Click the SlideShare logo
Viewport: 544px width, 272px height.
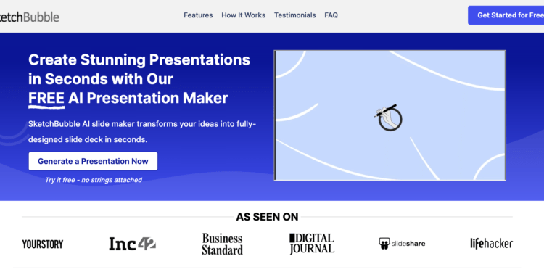point(402,244)
